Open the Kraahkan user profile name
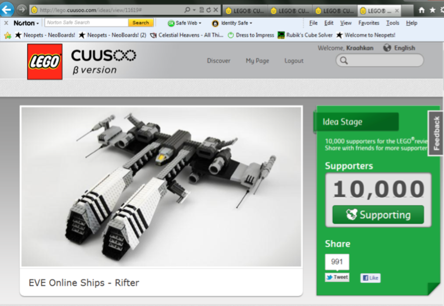The width and height of the screenshot is (444, 306). click(x=360, y=48)
